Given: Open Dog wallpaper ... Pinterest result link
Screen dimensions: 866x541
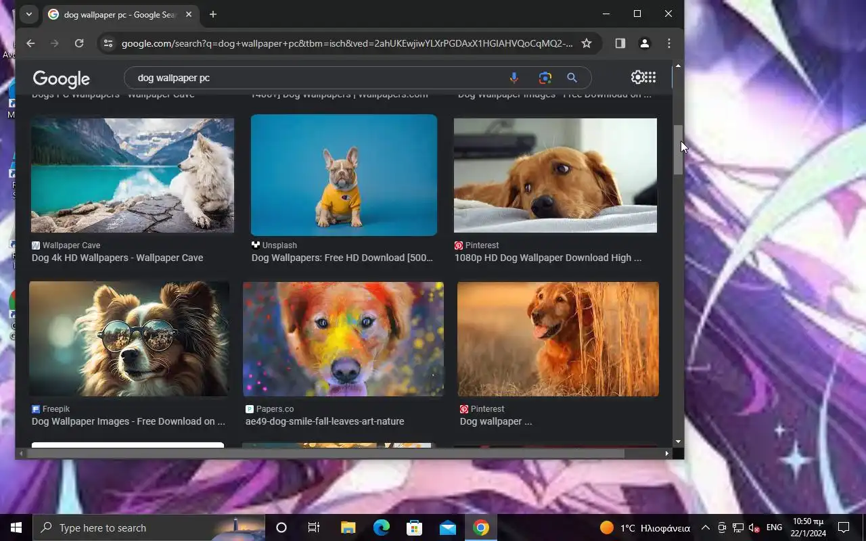Looking at the screenshot, I should click(x=496, y=421).
